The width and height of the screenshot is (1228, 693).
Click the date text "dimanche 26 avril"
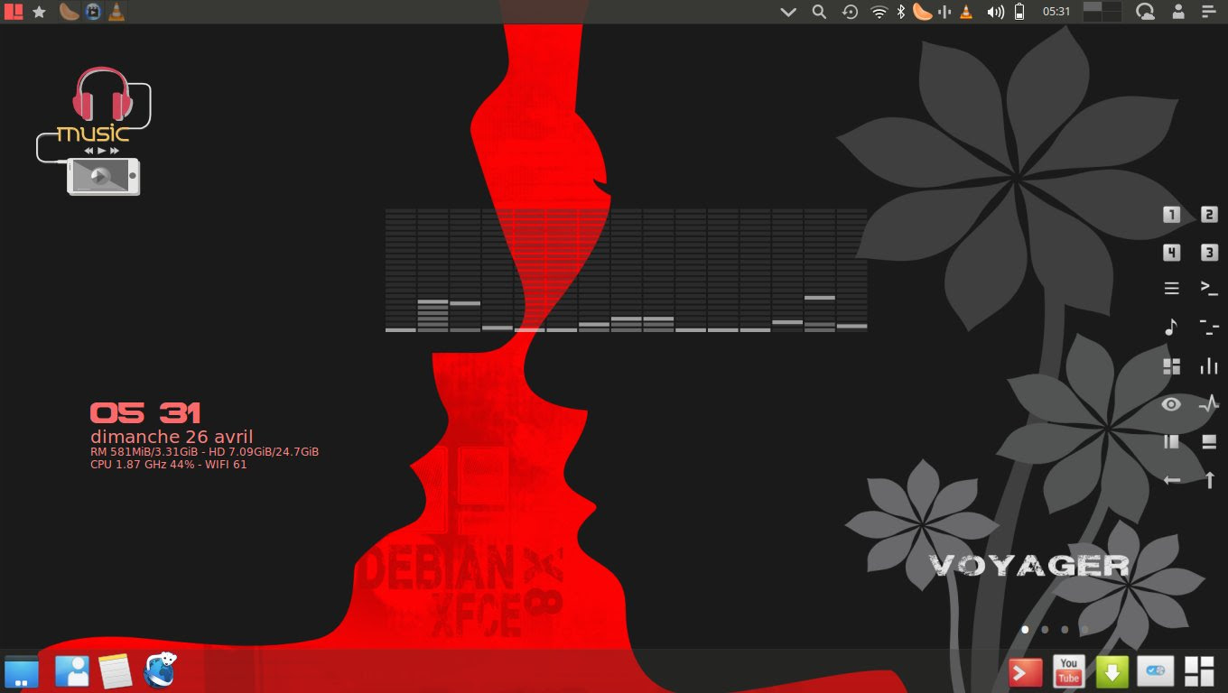pos(172,437)
